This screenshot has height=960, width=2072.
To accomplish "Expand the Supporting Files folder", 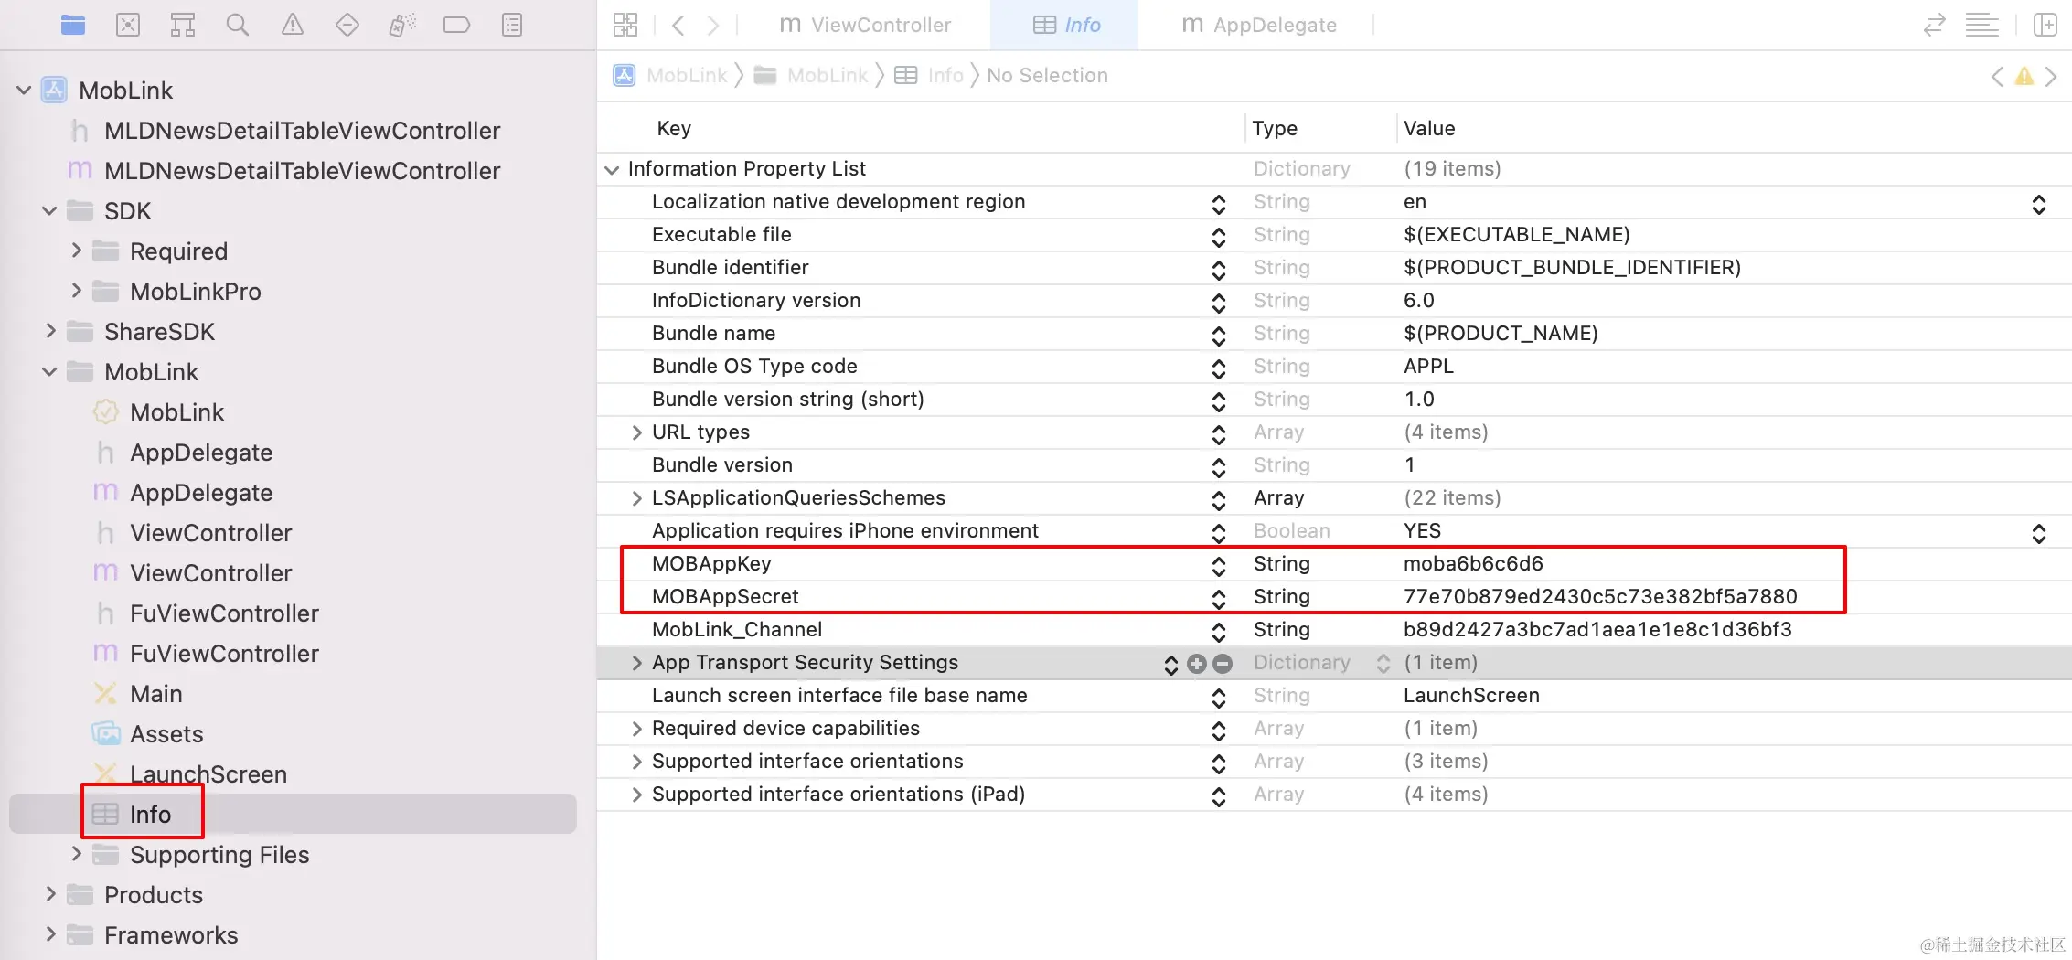I will point(76,854).
